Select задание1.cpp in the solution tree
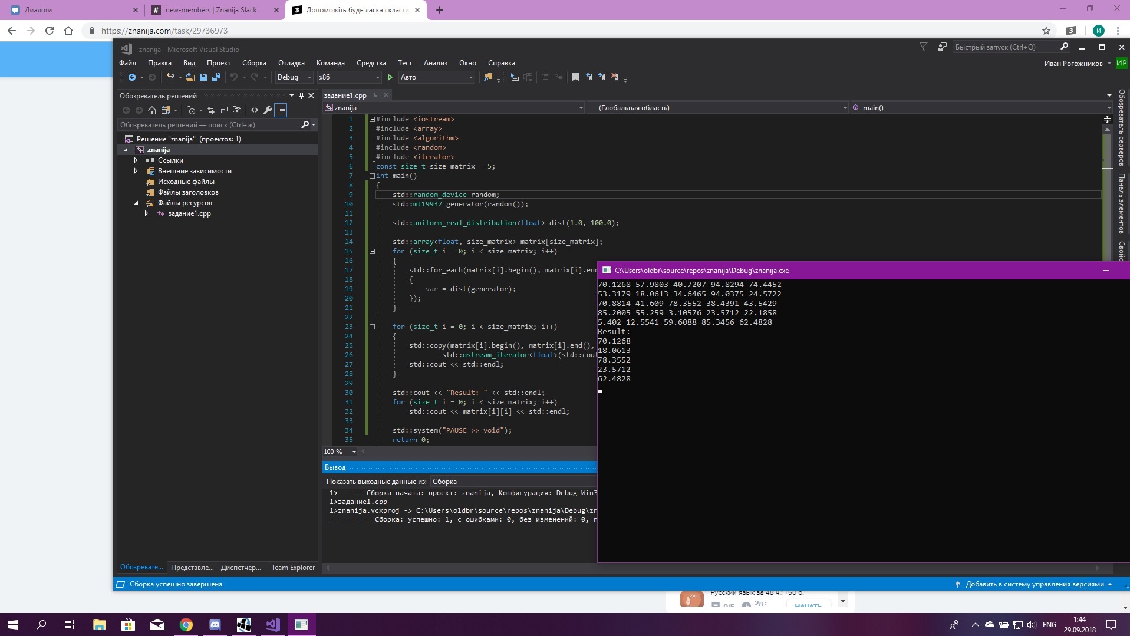 pyautogui.click(x=189, y=213)
